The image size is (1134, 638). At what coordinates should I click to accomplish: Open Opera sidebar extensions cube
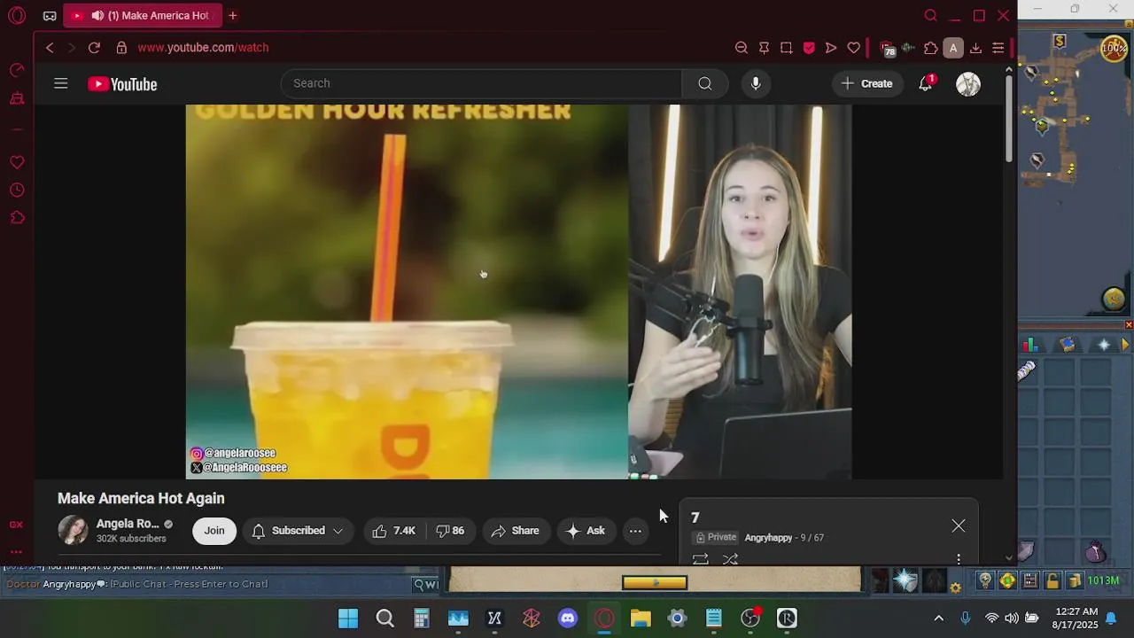coord(17,218)
